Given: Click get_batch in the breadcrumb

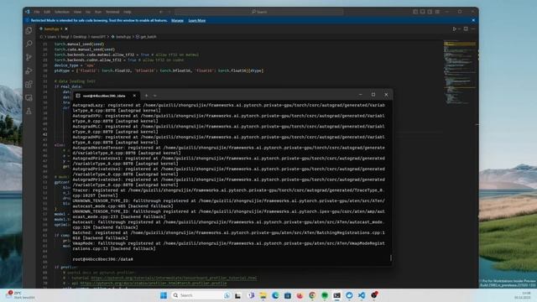Looking at the screenshot, I should (148, 37).
